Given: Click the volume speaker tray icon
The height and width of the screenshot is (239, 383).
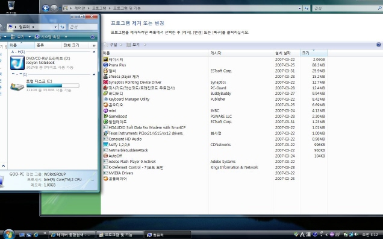Looking at the screenshot, I should (357, 234).
